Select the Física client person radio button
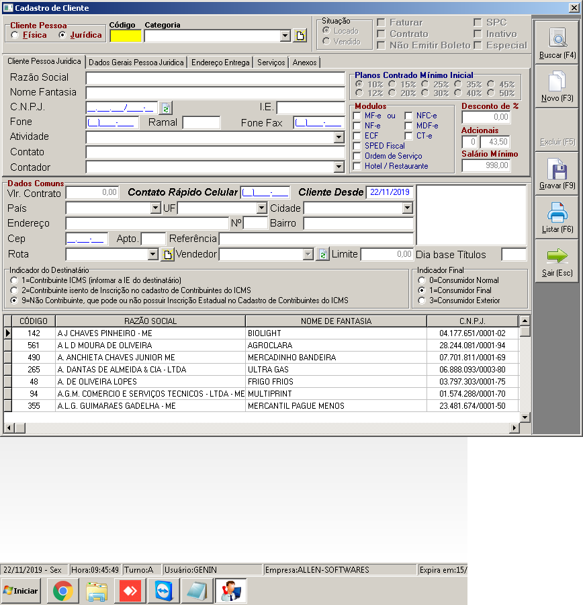The image size is (583, 605). tap(15, 35)
